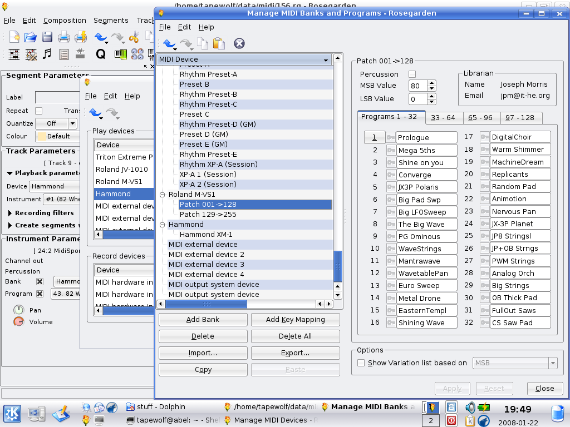Click Redo arrow in Manage MIDI Banks toolbar
This screenshot has height=427, width=570.
pyautogui.click(x=186, y=44)
